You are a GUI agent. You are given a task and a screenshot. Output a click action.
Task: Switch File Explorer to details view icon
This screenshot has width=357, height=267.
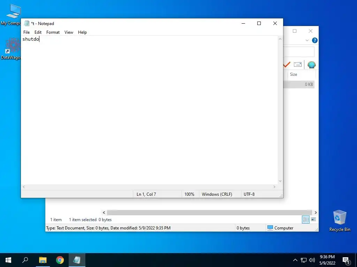(x=306, y=220)
